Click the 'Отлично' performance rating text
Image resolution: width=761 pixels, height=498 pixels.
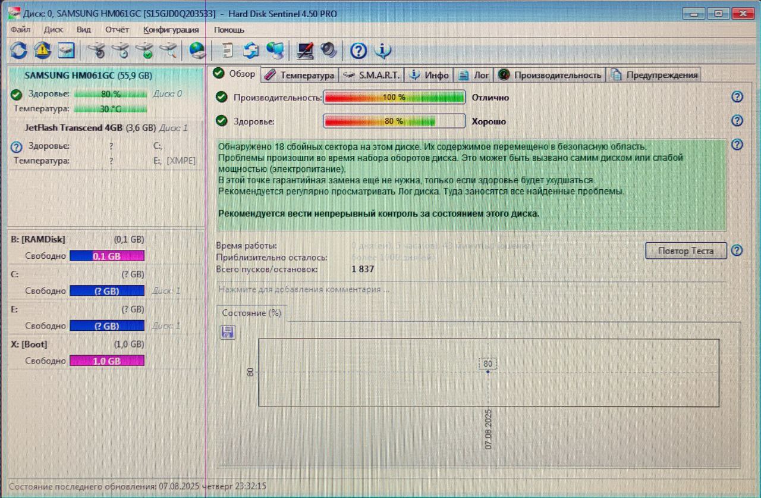tap(490, 98)
